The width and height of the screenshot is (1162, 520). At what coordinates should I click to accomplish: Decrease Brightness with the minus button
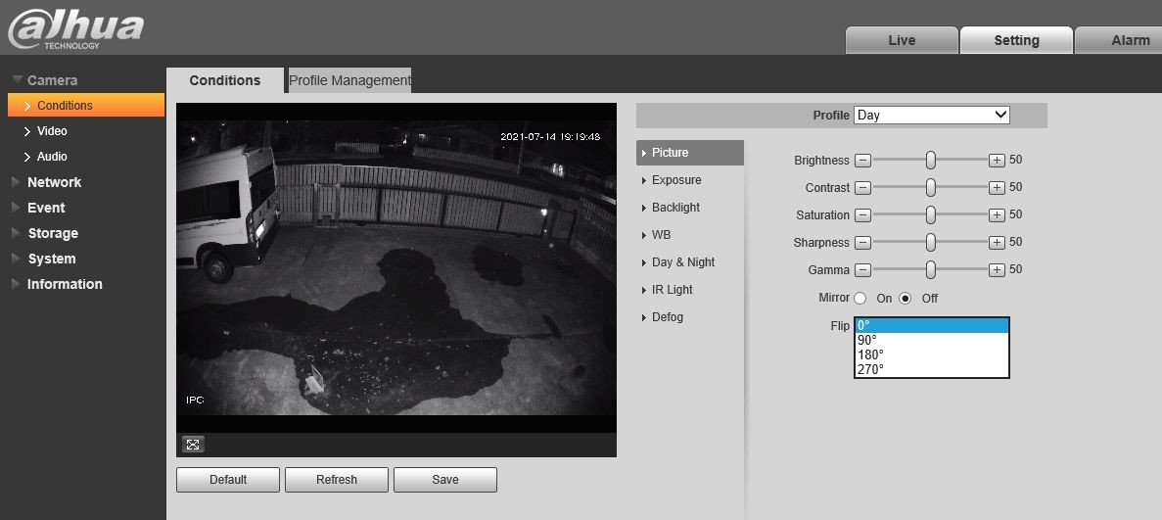(x=862, y=161)
